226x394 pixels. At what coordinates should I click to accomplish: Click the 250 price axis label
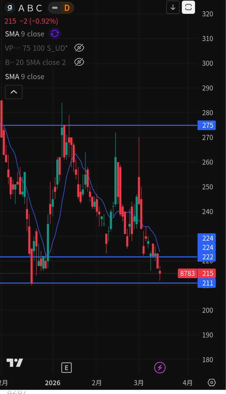point(207,187)
